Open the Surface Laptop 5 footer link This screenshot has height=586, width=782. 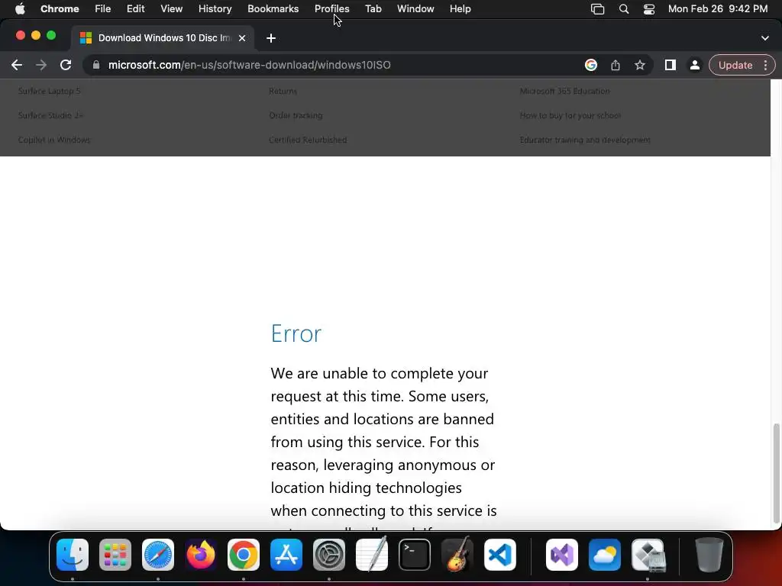[49, 92]
